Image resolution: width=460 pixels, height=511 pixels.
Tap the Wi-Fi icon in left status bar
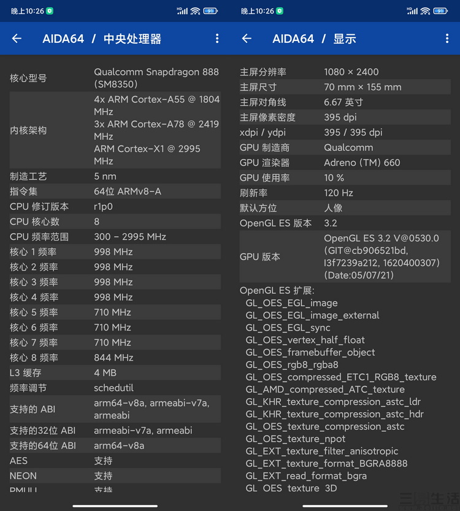[x=195, y=11]
